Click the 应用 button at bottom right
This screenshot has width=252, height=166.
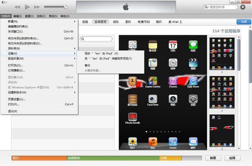(232, 158)
